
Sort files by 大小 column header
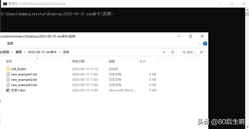(142, 61)
